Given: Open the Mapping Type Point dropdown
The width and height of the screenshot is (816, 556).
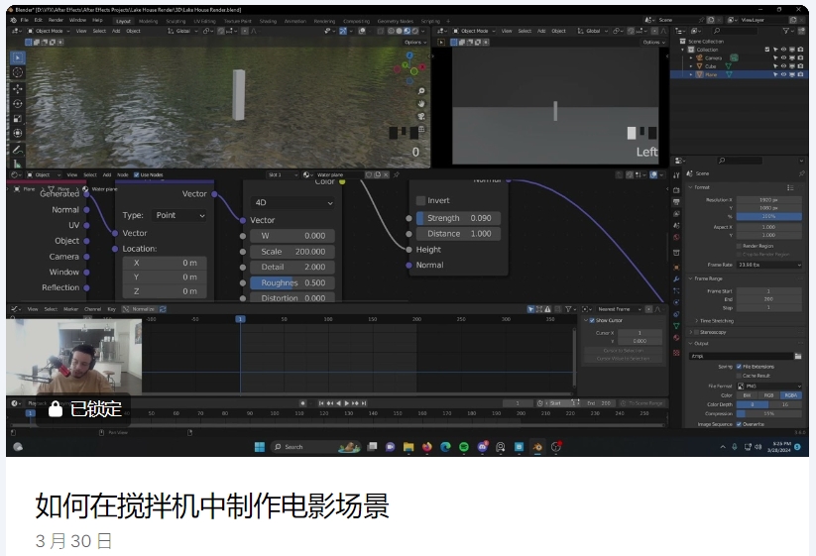Looking at the screenshot, I should pyautogui.click(x=180, y=215).
